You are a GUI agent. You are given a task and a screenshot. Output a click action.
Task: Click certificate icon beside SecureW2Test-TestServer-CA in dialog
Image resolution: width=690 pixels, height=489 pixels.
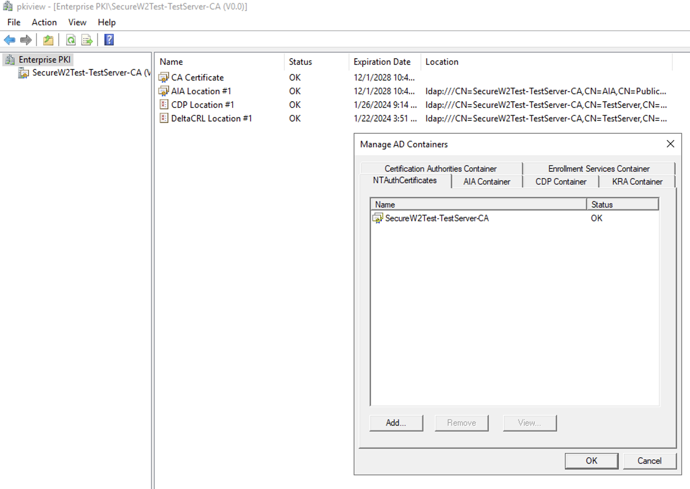378,218
